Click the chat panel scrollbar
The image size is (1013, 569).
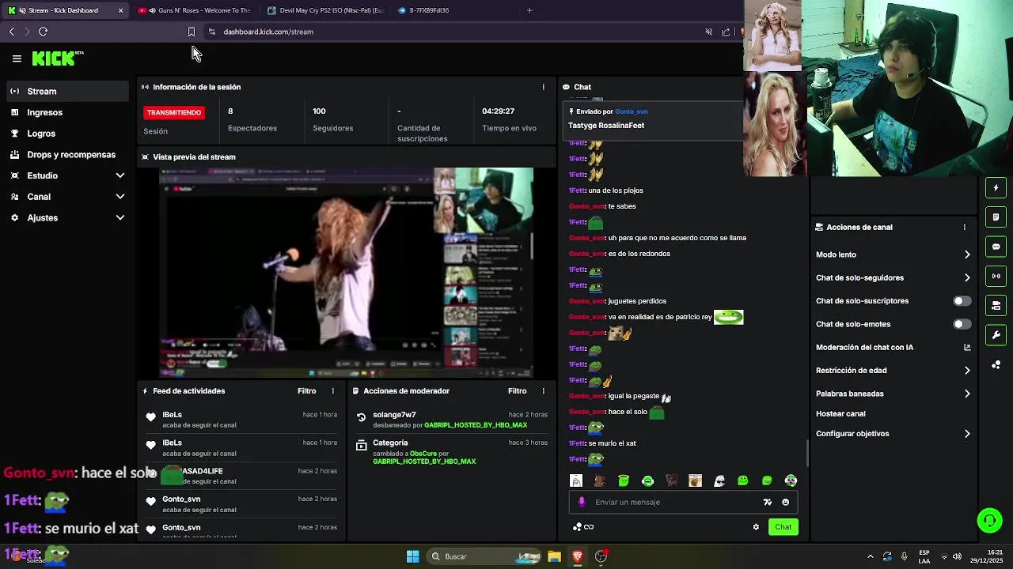pyautogui.click(x=807, y=453)
